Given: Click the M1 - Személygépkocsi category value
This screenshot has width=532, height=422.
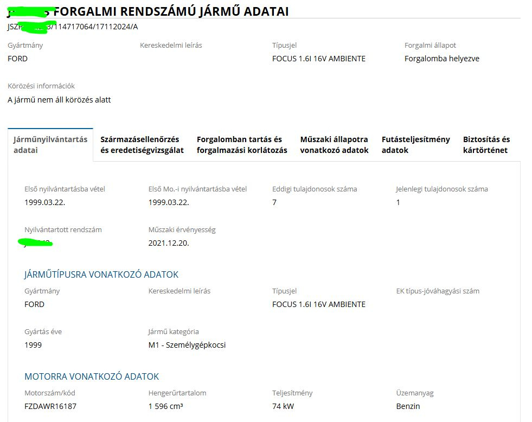Looking at the screenshot, I should coord(187,345).
